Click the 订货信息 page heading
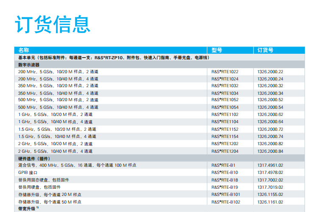Image resolution: width=332 pixels, height=212 pixels. pyautogui.click(x=53, y=24)
